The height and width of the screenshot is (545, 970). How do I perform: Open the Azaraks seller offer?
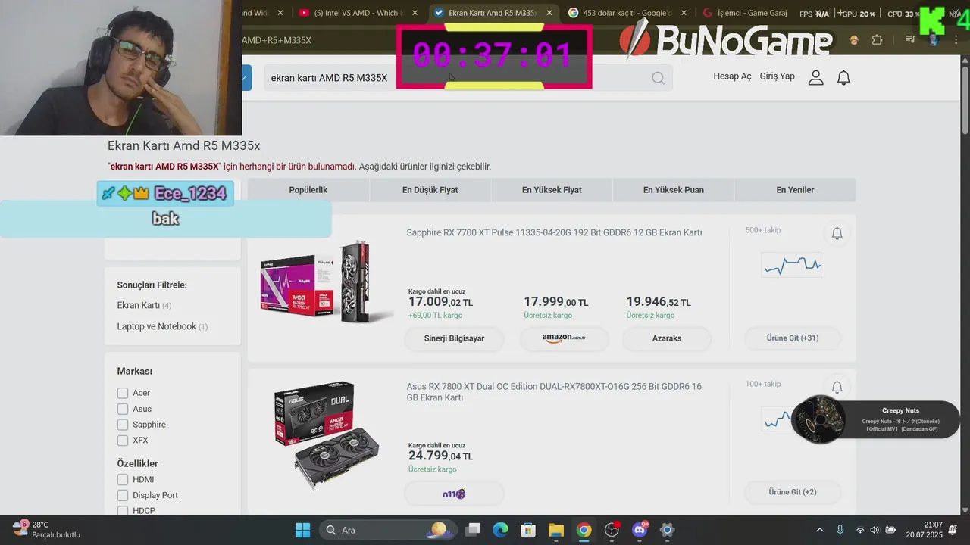coord(667,338)
